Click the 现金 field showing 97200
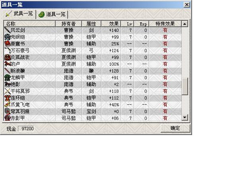 (26, 129)
